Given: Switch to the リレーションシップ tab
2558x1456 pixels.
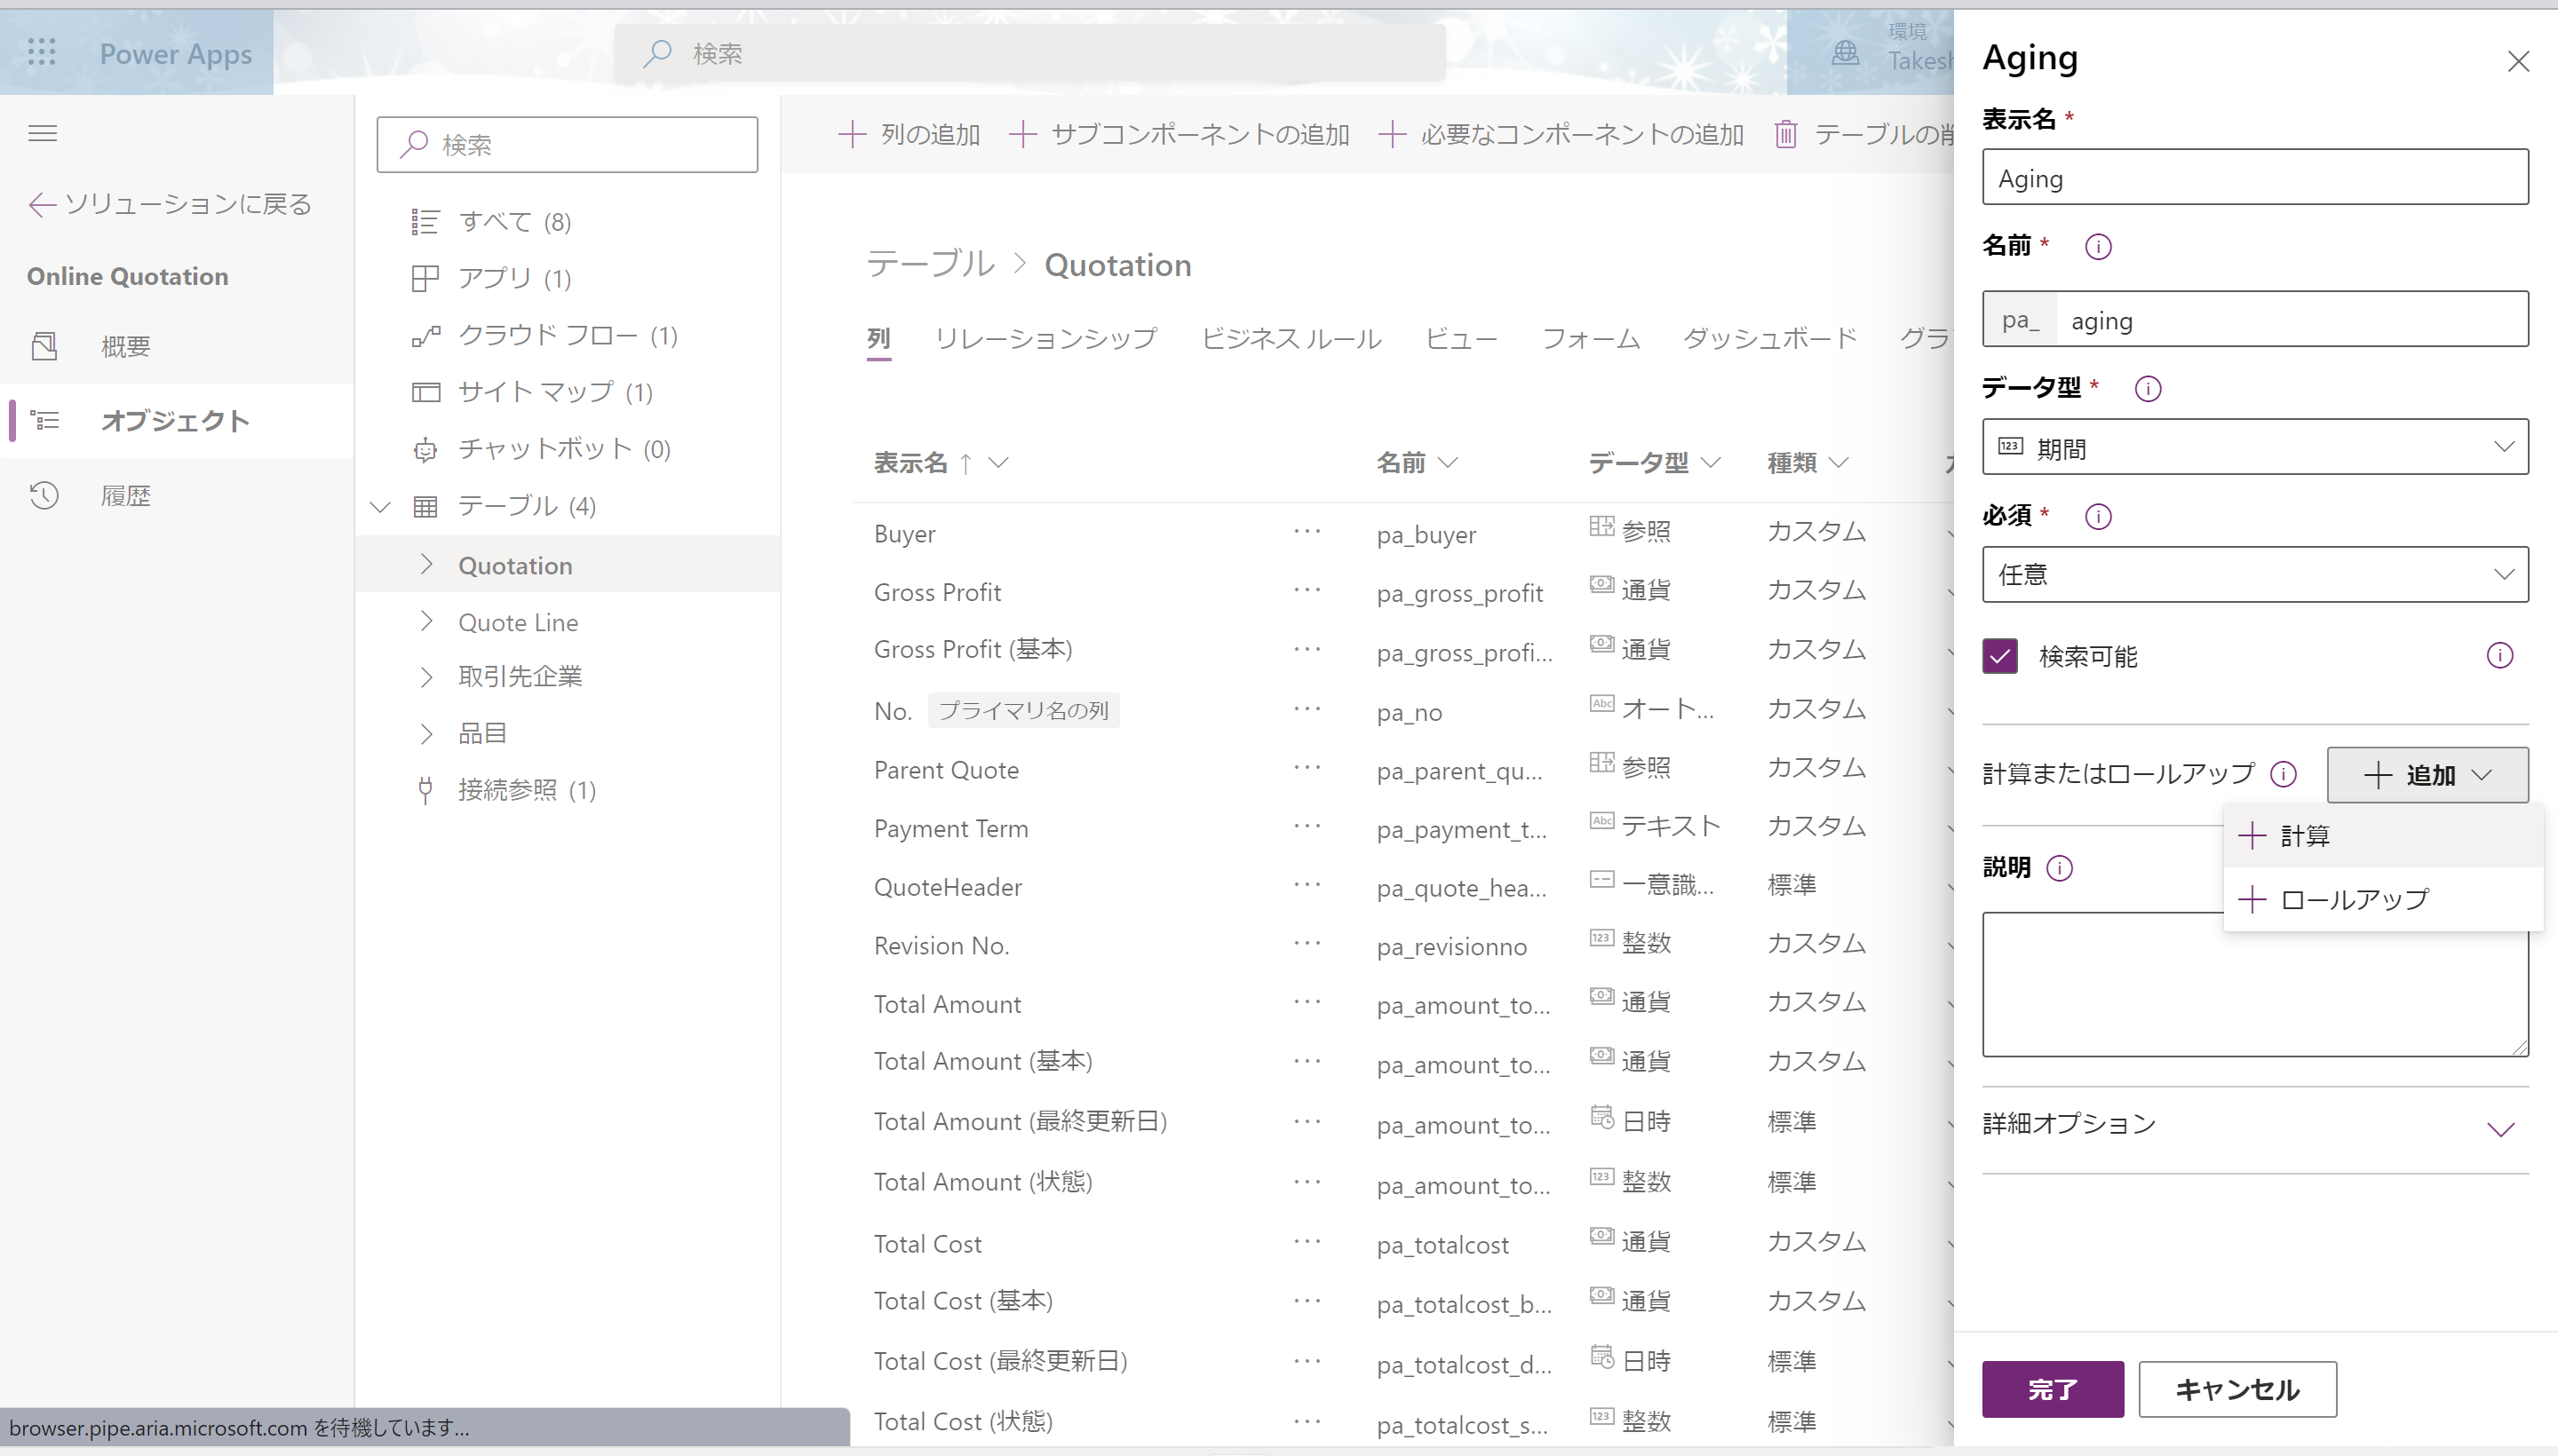Looking at the screenshot, I should 1045,338.
